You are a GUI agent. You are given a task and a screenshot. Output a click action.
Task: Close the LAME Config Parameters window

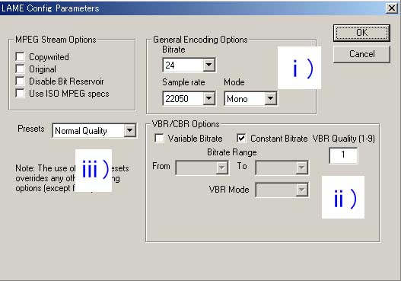tap(392, 8)
